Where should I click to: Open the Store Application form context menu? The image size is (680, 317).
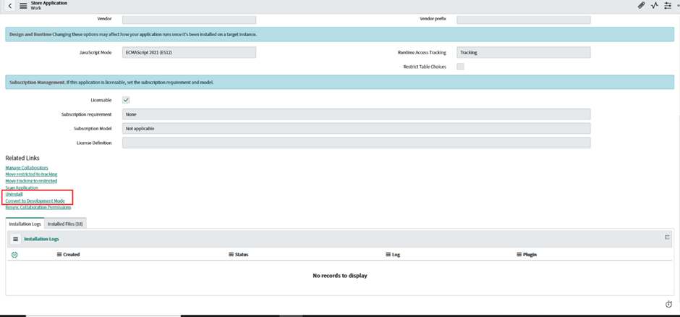tap(23, 6)
